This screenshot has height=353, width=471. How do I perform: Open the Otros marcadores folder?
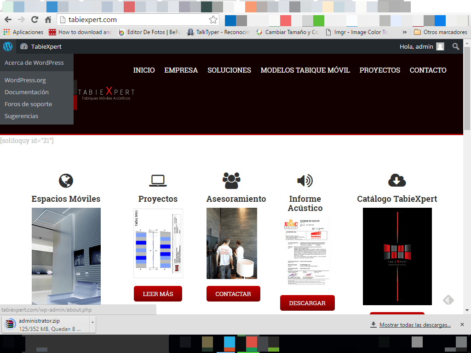440,32
